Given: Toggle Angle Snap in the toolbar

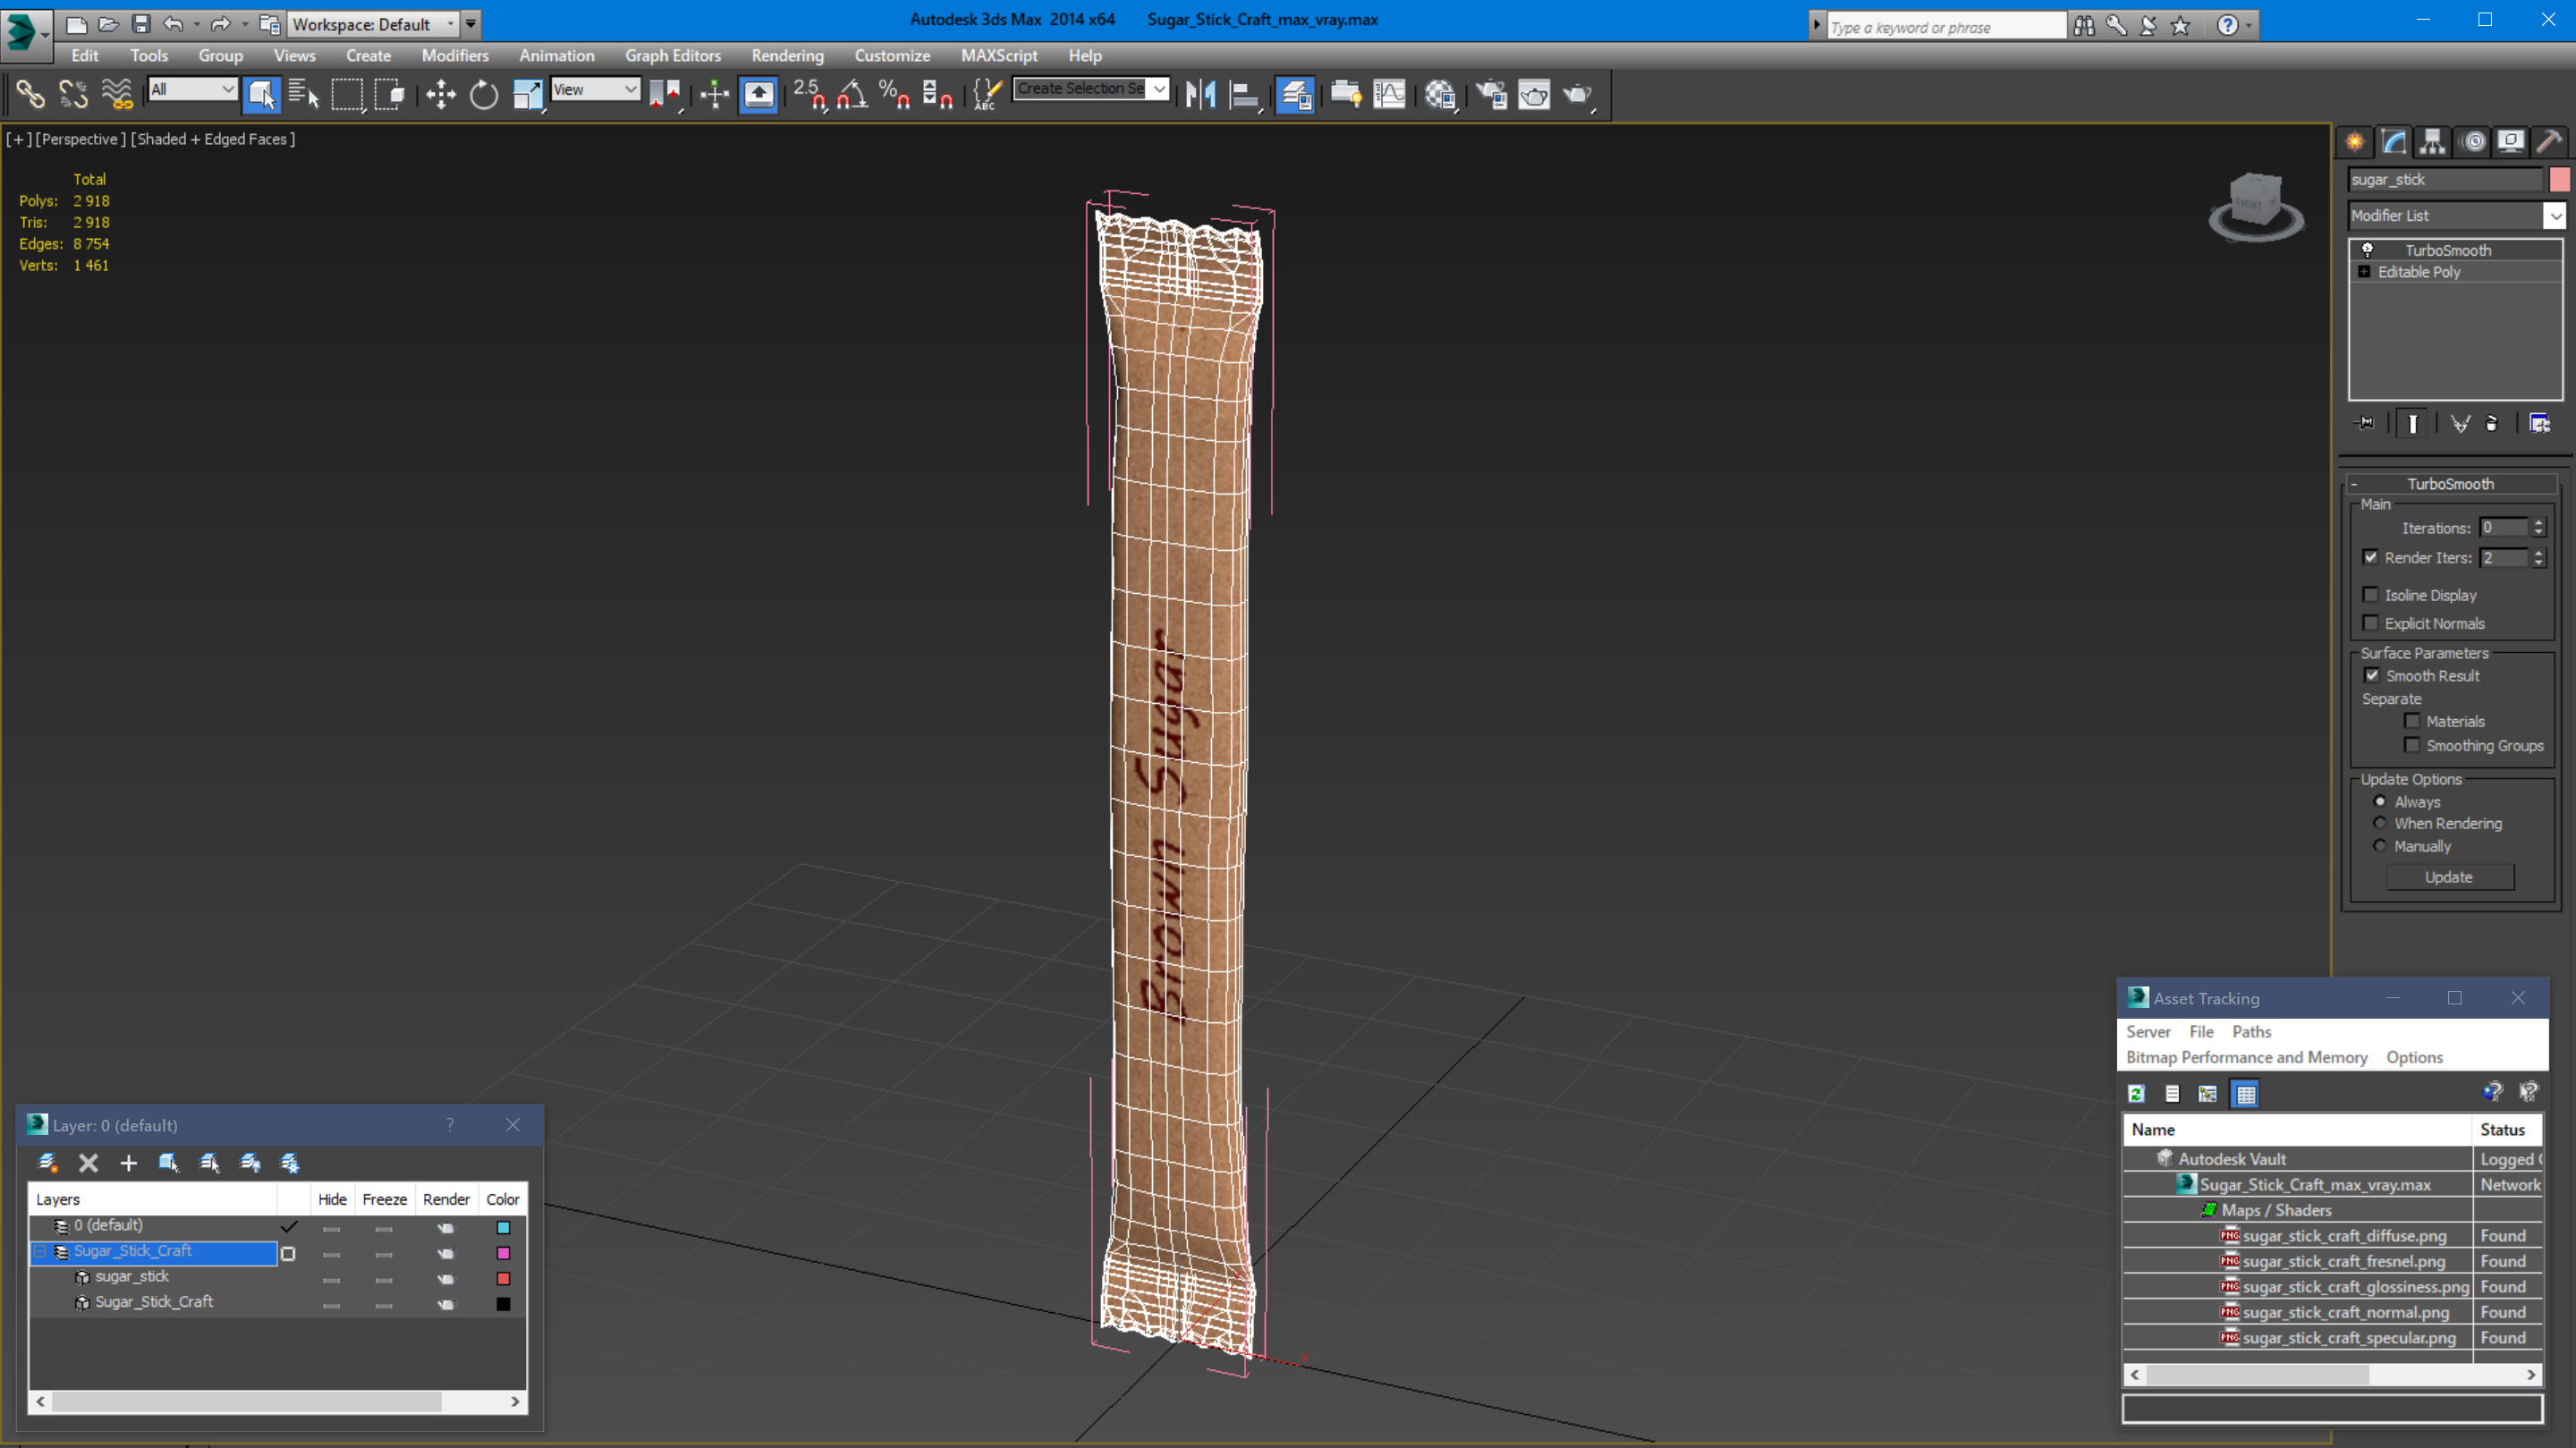Looking at the screenshot, I should click(x=851, y=95).
